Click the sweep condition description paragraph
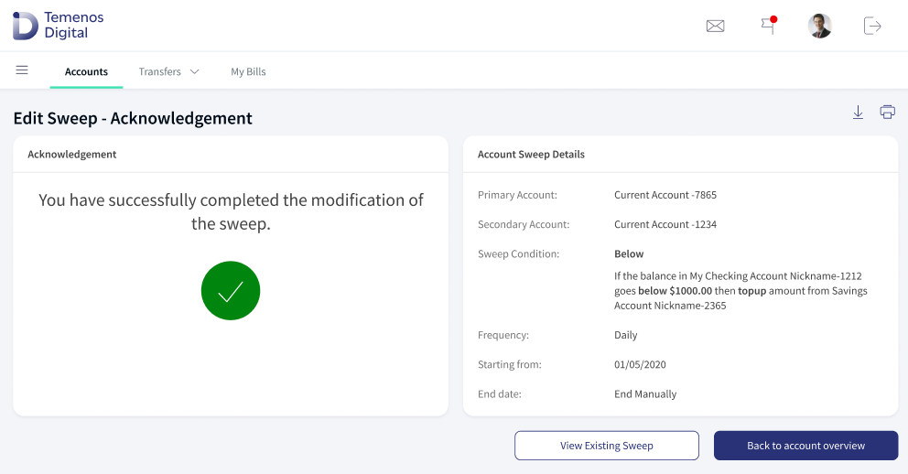 click(740, 291)
